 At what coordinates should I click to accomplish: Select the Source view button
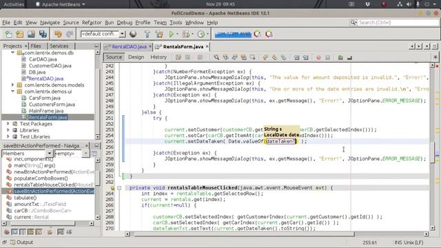tap(114, 57)
